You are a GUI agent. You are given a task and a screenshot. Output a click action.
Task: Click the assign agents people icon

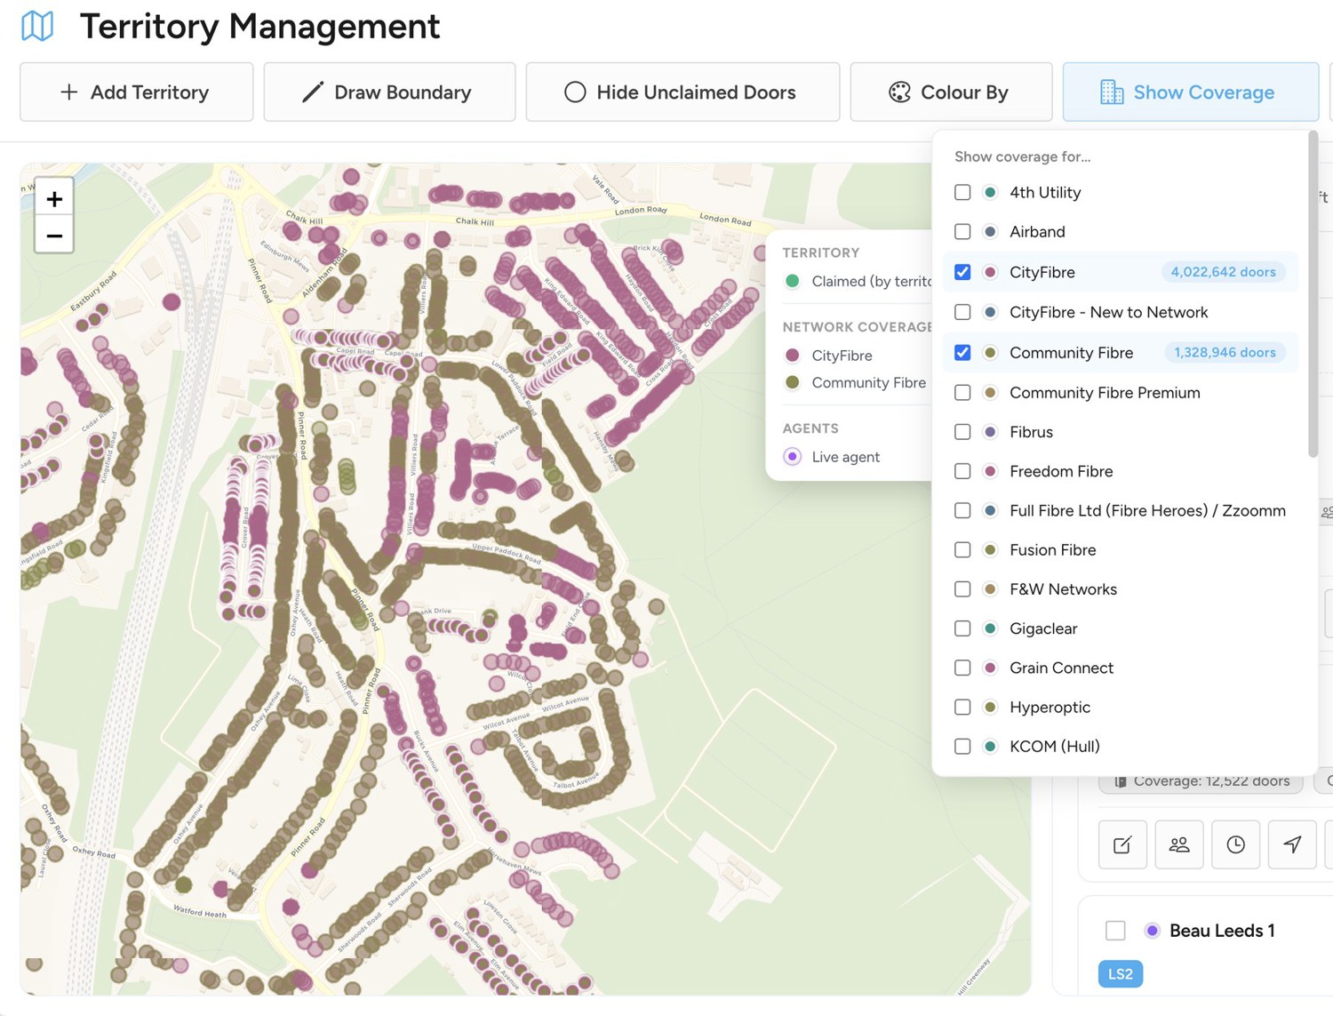[x=1179, y=844]
